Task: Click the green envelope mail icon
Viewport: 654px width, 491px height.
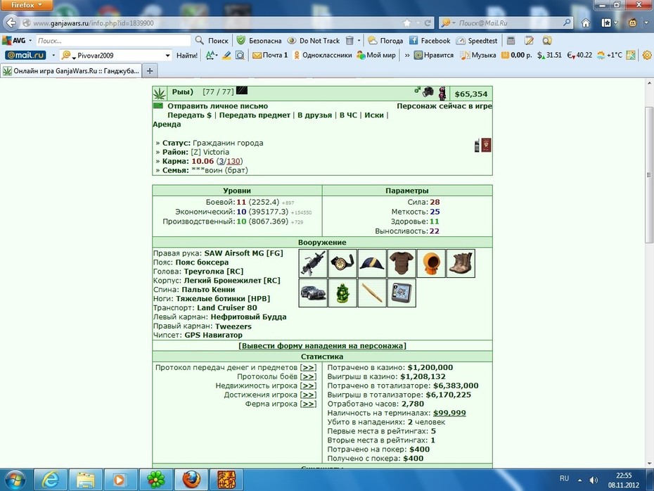Action: click(x=158, y=106)
